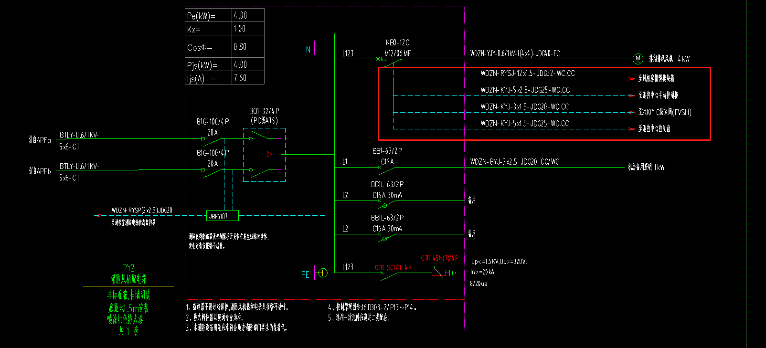Click the red arrow pointing to 至消控中心手动控制柜

[x=631, y=95]
